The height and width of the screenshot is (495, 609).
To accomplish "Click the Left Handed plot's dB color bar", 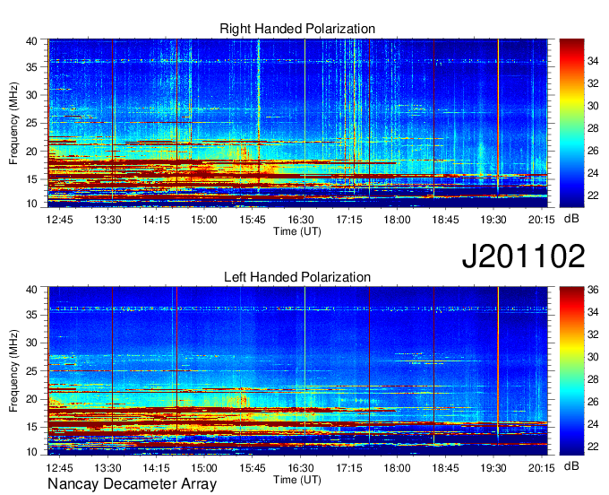I will tap(571, 371).
